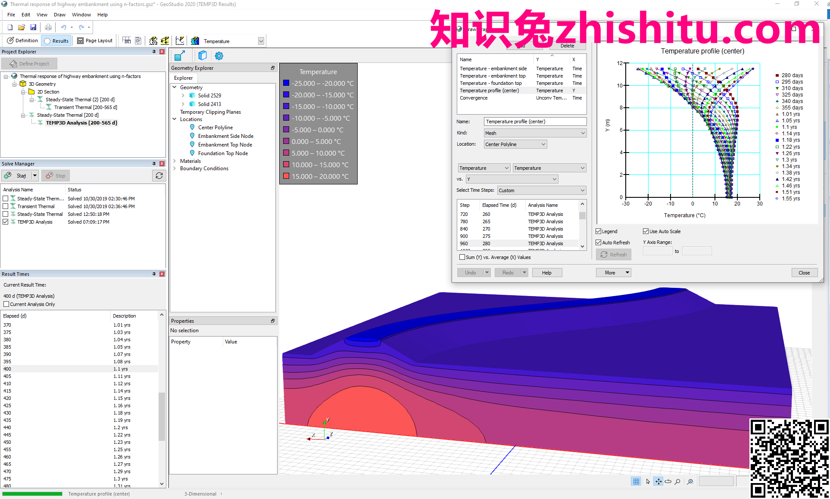Toggle the Legend checkbox
This screenshot has height=499, width=830.
click(x=599, y=231)
